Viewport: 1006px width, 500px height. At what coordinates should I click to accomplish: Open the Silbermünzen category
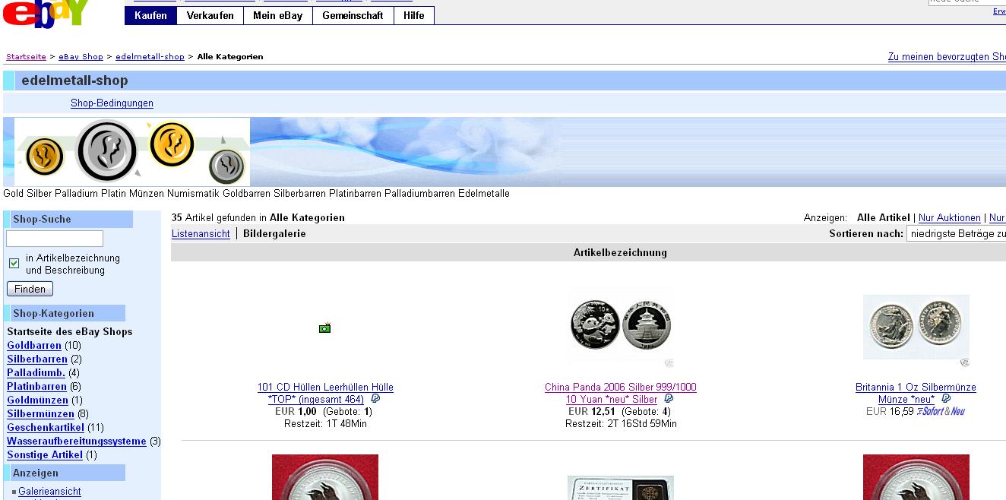coord(40,414)
